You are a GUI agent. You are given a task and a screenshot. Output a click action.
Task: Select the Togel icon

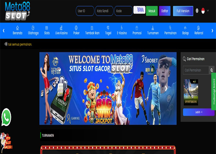click(x=108, y=28)
